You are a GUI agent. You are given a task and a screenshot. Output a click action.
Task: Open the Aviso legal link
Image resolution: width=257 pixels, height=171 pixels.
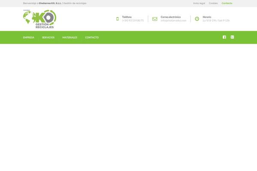199,3
